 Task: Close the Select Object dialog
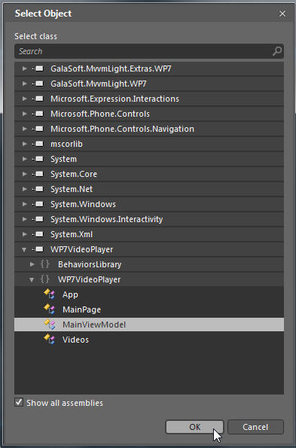point(282,14)
